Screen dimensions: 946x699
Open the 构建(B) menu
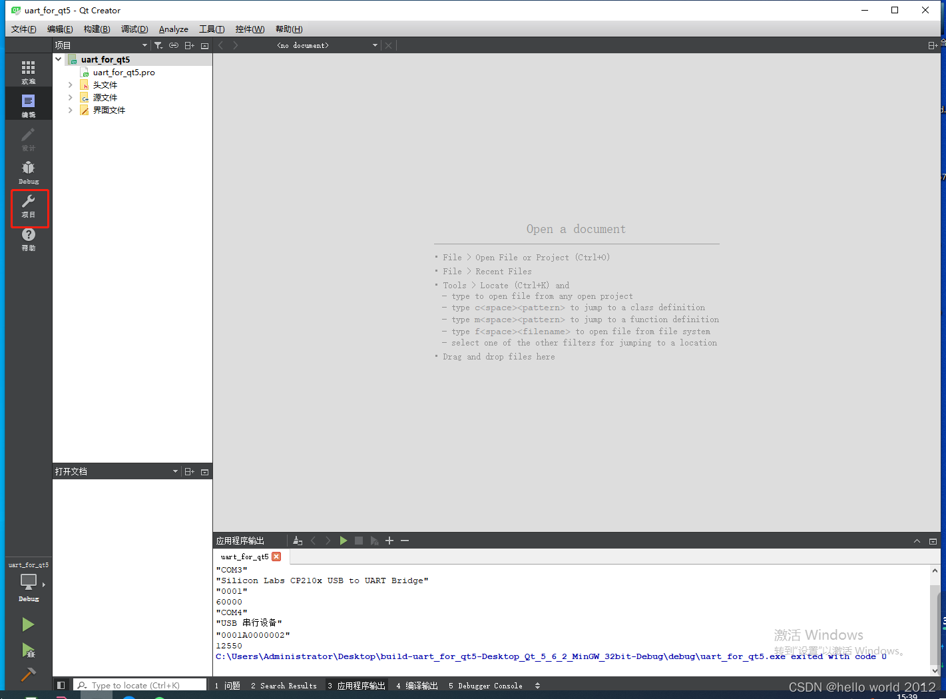coord(97,29)
